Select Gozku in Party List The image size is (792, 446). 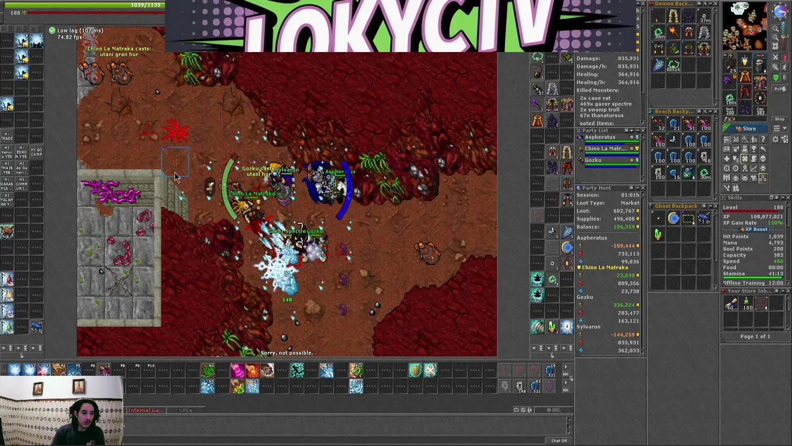pos(608,162)
